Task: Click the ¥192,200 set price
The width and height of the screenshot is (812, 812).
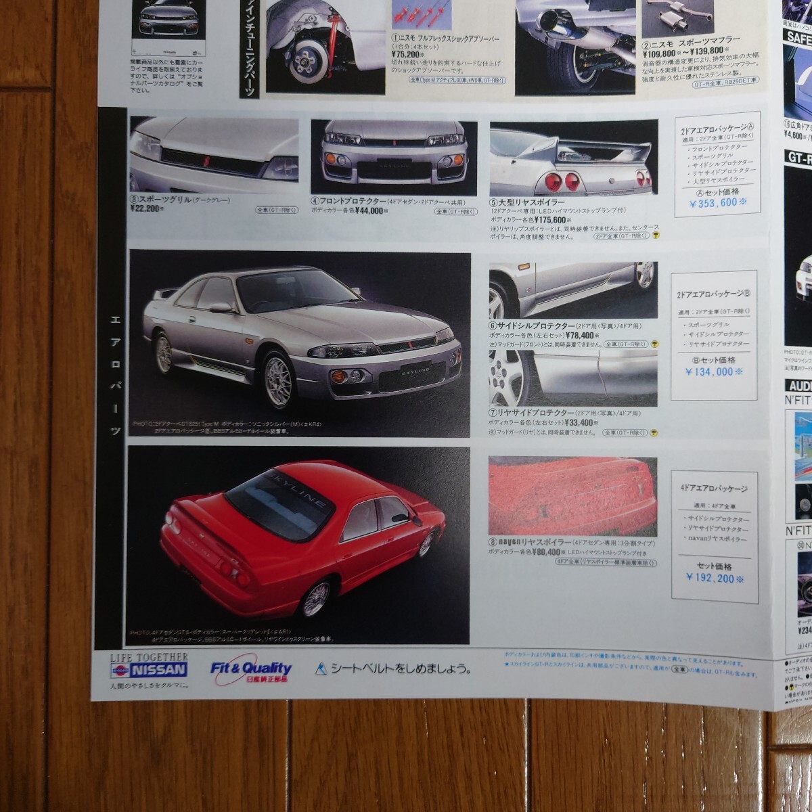Action: tap(715, 579)
